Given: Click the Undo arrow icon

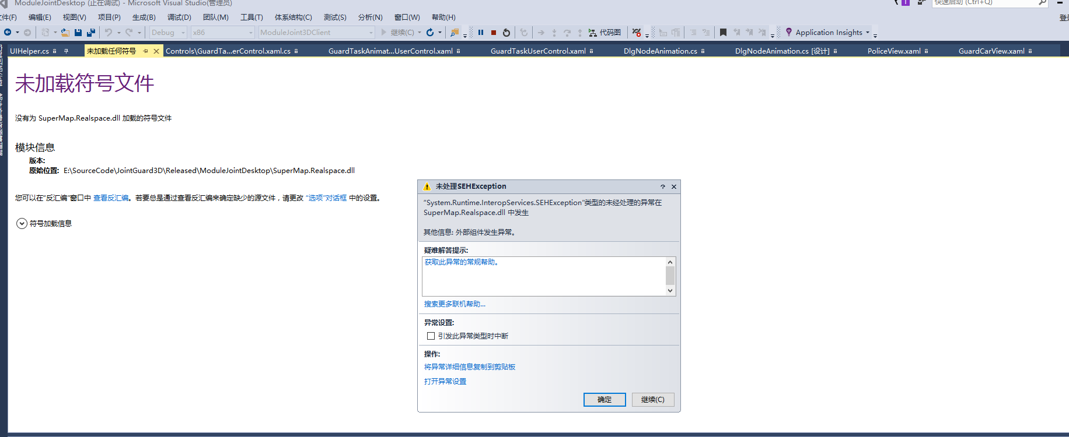Looking at the screenshot, I should coord(109,33).
